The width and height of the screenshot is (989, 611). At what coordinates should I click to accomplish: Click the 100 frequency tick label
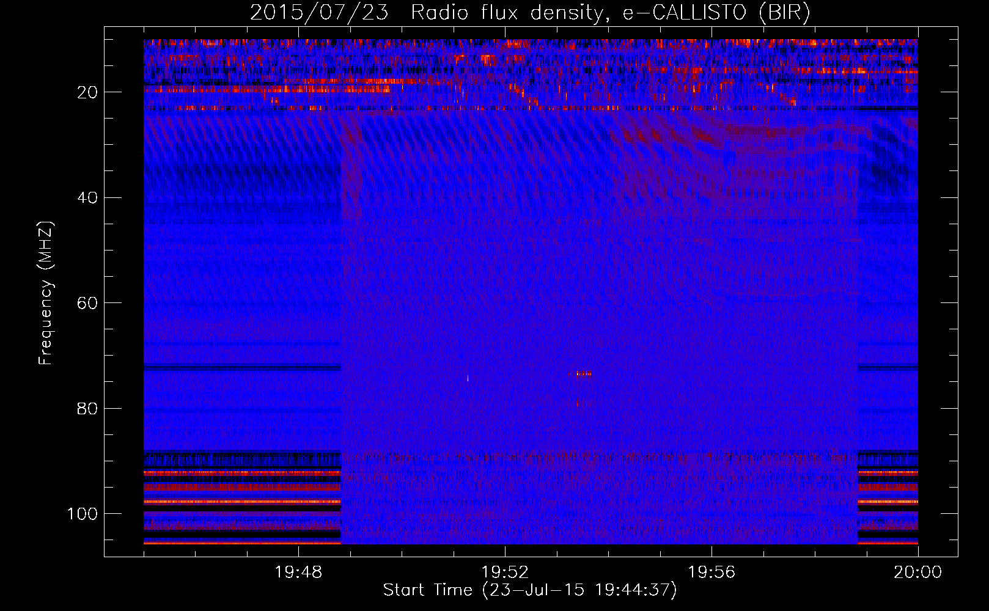[x=83, y=514]
